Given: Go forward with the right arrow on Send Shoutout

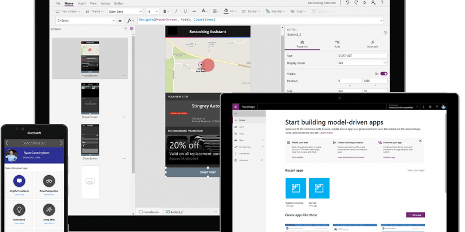Looking at the screenshot, I should tap(62, 143).
